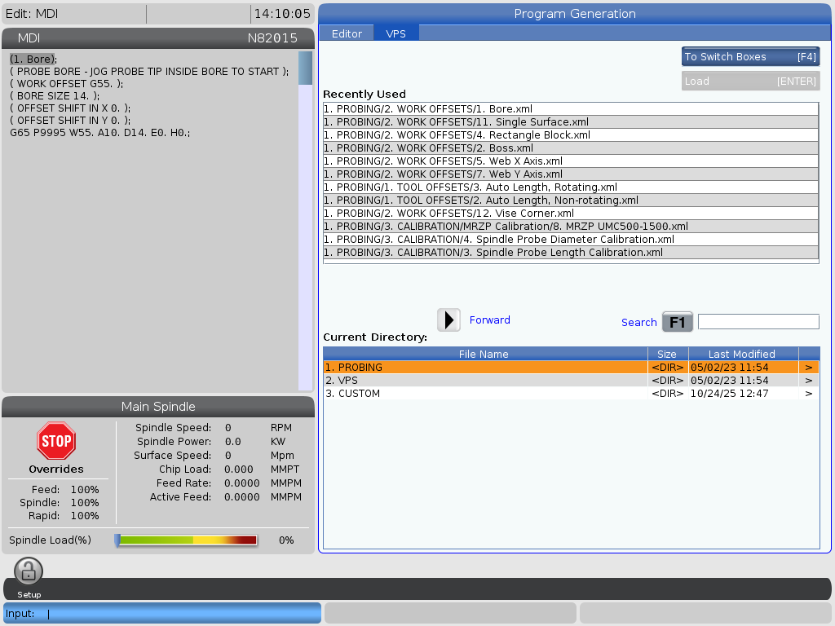Open the 3. CUSTOM directory arrow
Viewport: 835px width, 626px height.
(x=809, y=394)
